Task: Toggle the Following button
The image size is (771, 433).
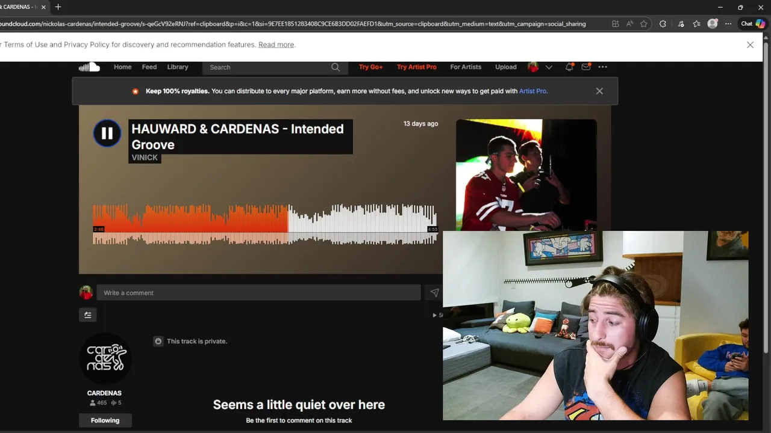Action: (105, 420)
